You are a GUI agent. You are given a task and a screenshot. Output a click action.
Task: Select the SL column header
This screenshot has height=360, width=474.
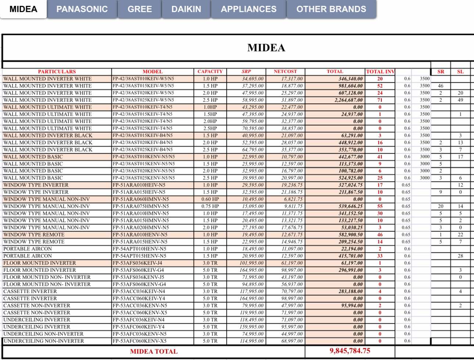click(460, 72)
